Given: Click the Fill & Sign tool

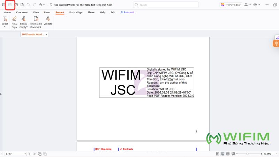Looking at the screenshot, I should (14, 22).
